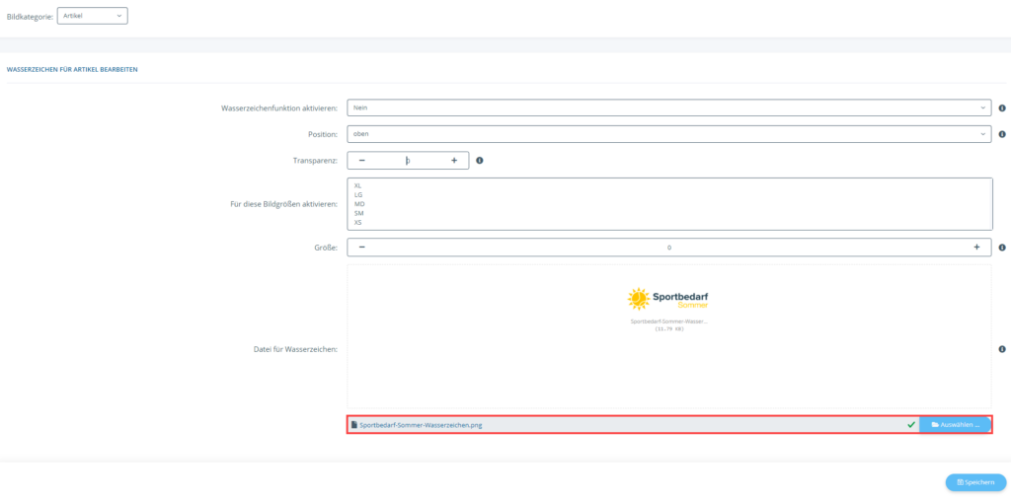The height and width of the screenshot is (499, 1011).
Task: Select XS image size option
Action: pyautogui.click(x=357, y=223)
